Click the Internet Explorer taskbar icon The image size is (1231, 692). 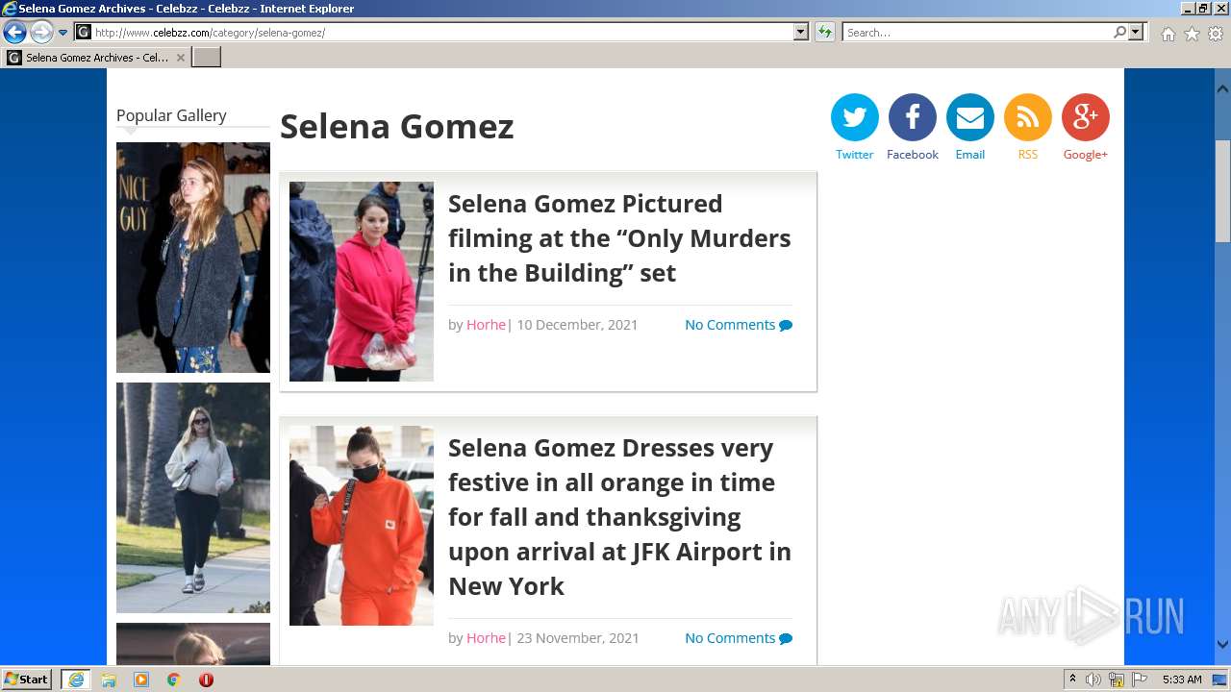[x=76, y=680]
